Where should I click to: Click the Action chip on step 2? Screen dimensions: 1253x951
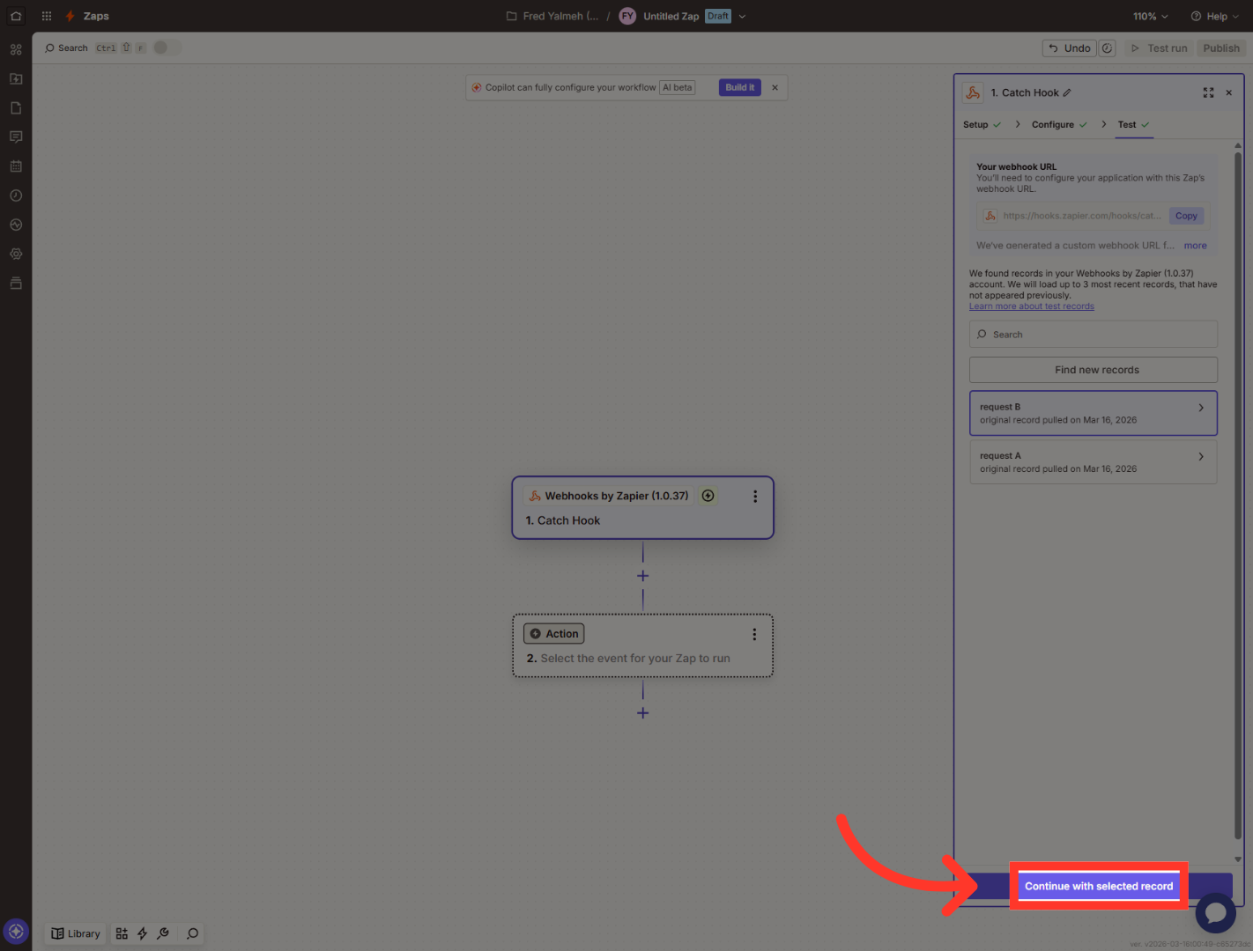[x=554, y=634]
